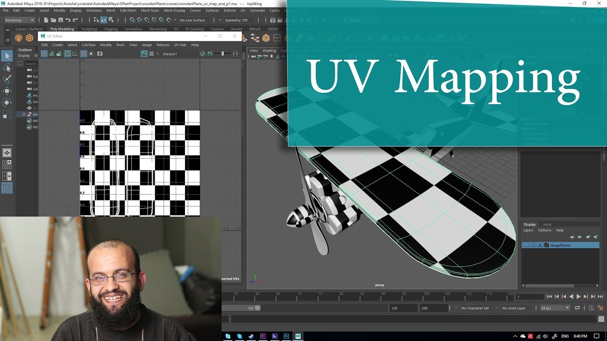Click the current frame input field

tap(529, 297)
